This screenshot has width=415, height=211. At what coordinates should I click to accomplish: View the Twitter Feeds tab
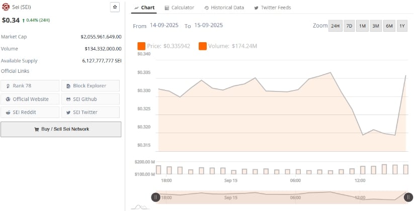273,8
